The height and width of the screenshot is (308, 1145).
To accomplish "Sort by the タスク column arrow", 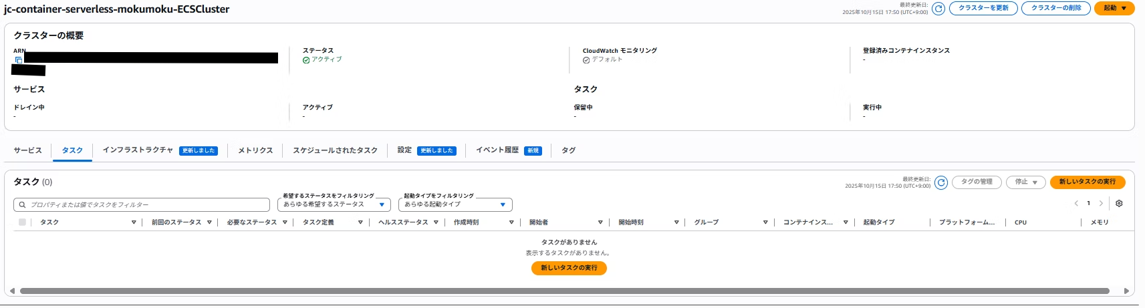I will click(x=134, y=222).
